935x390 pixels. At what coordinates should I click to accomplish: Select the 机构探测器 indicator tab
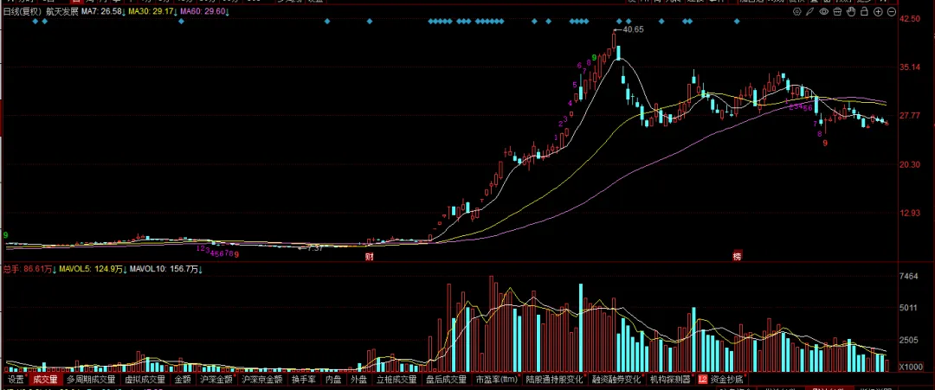670,380
